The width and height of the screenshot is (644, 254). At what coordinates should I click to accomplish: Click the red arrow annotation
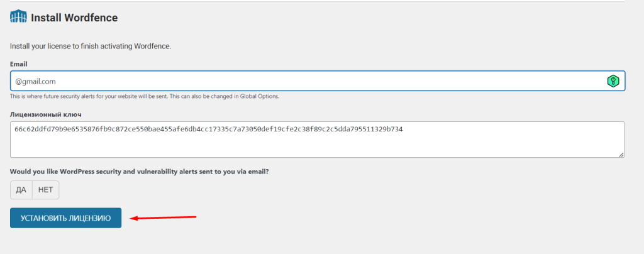[164, 218]
